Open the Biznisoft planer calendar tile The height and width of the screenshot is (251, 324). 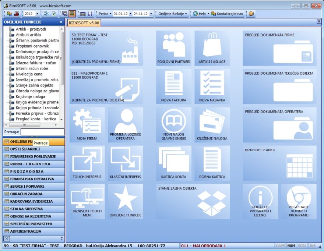click(x=279, y=163)
